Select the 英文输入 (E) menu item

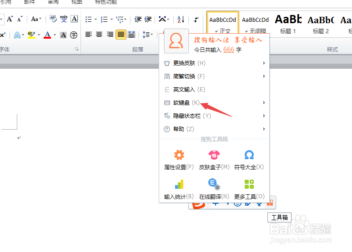(214, 90)
